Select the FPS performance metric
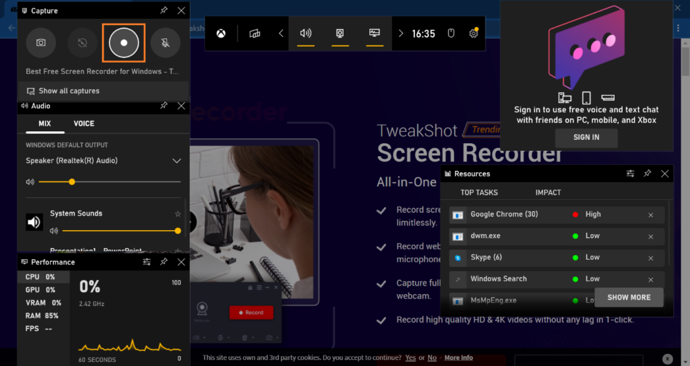The width and height of the screenshot is (690, 366). click(43, 328)
